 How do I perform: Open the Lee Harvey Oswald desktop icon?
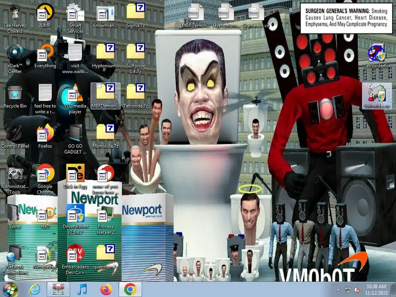coord(15,19)
